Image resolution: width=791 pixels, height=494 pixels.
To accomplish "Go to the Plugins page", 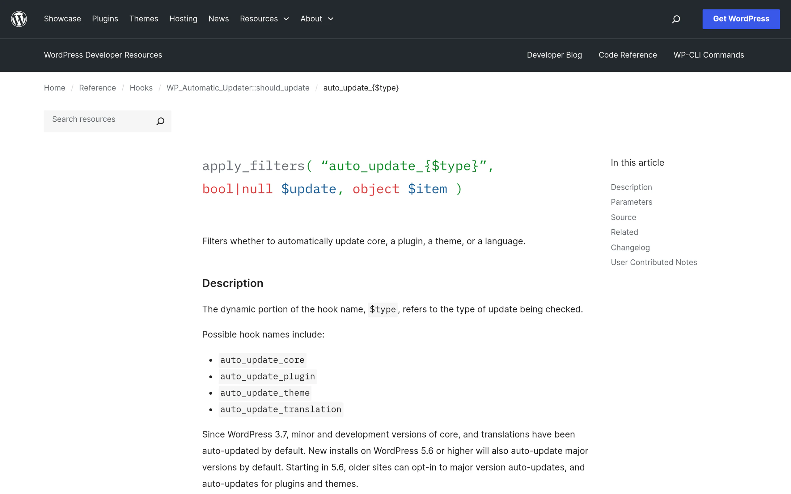I will click(x=105, y=19).
